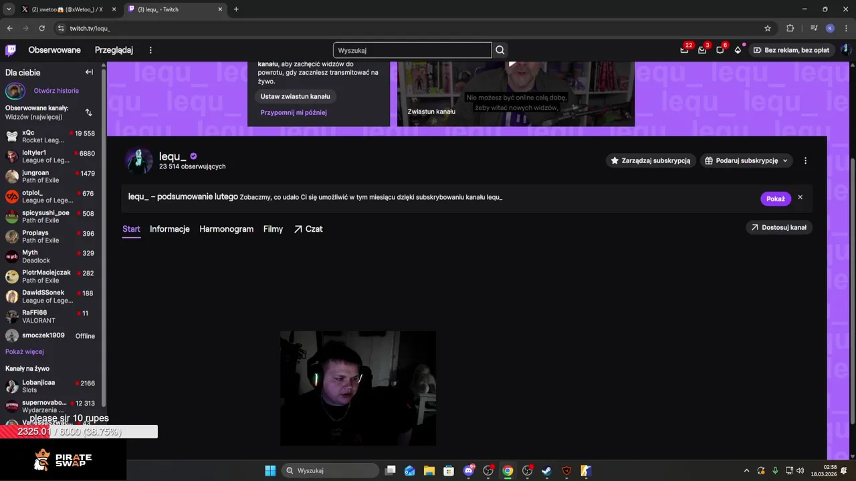
Task: Open notifications inbox with 3 badge
Action: 702,50
